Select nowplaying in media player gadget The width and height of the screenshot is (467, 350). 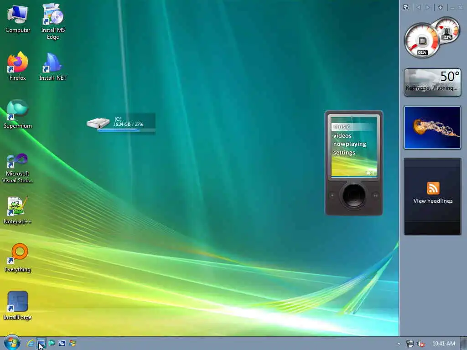(349, 144)
